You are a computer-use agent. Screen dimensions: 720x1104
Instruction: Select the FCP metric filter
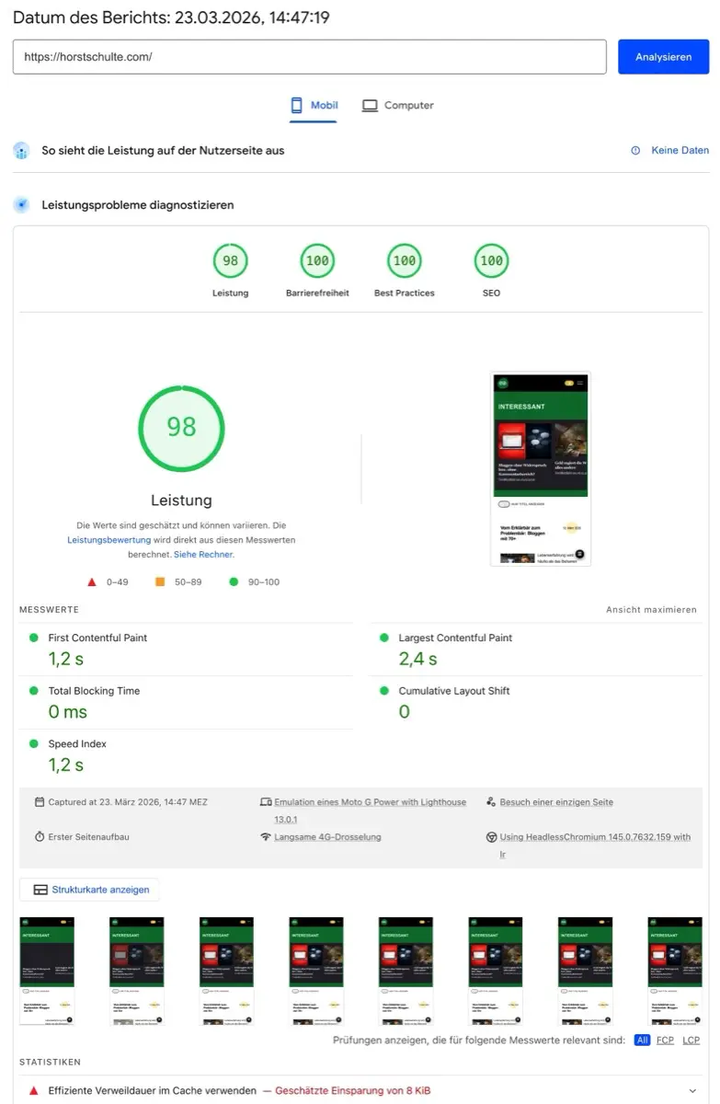[665, 1040]
